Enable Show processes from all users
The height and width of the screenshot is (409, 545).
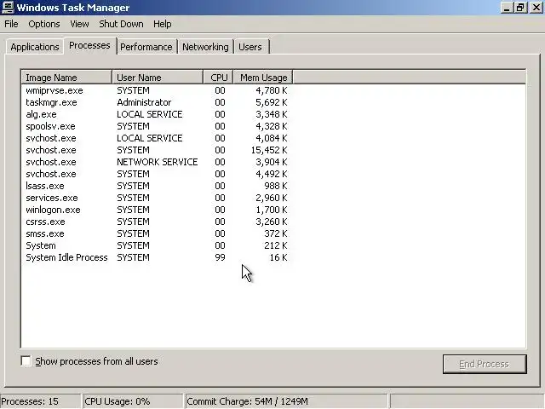coord(26,361)
